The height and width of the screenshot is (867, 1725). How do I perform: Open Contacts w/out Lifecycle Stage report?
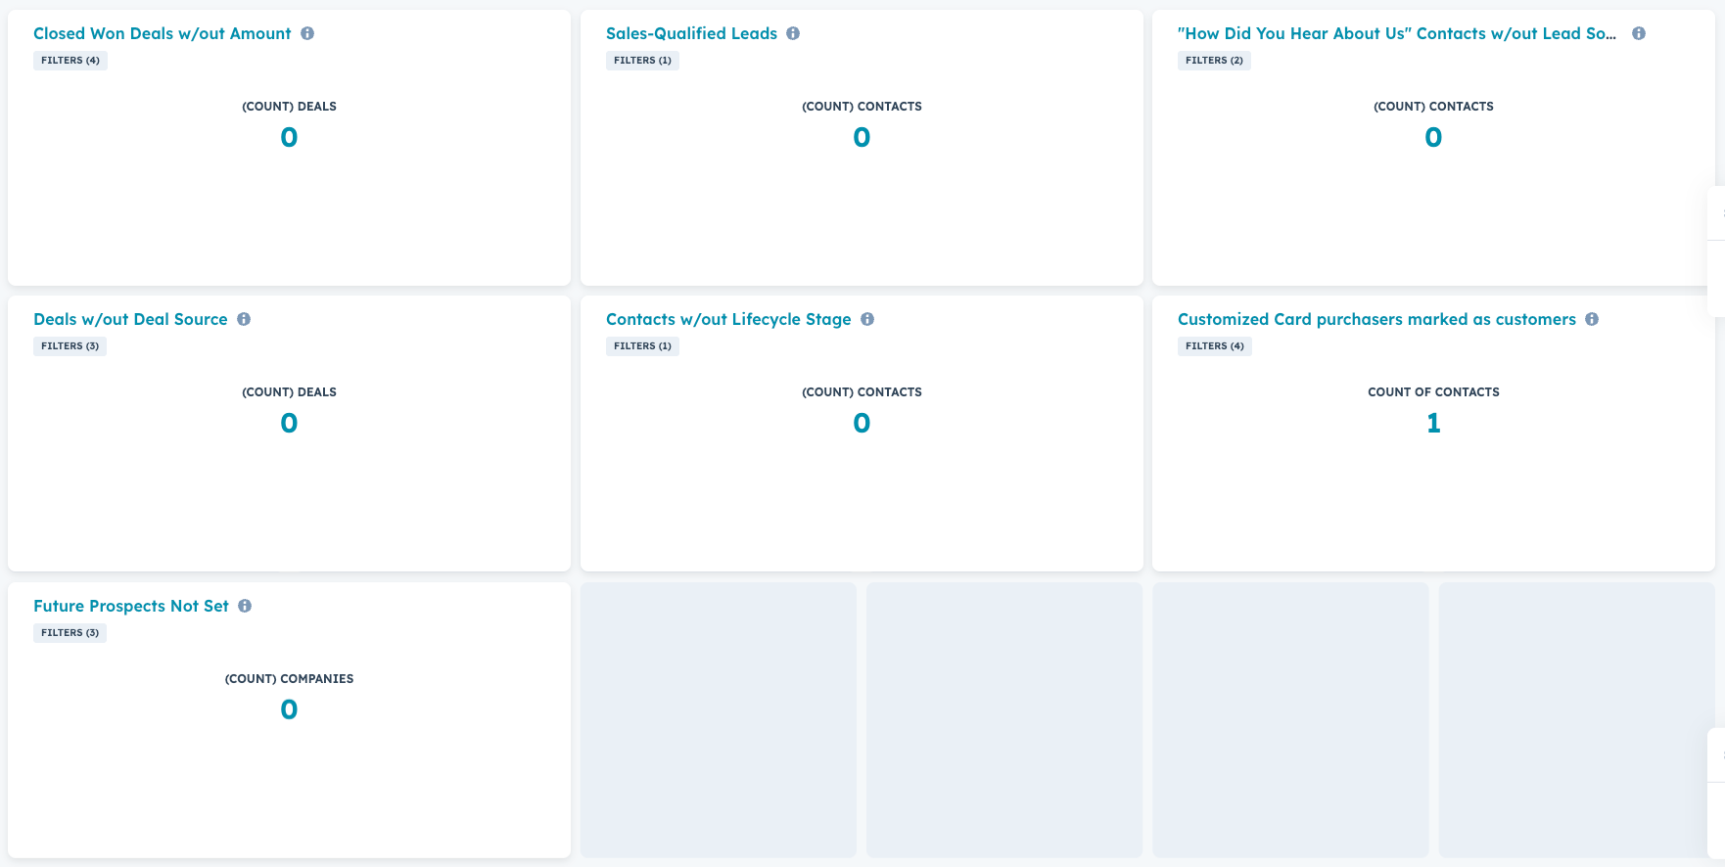[728, 319]
